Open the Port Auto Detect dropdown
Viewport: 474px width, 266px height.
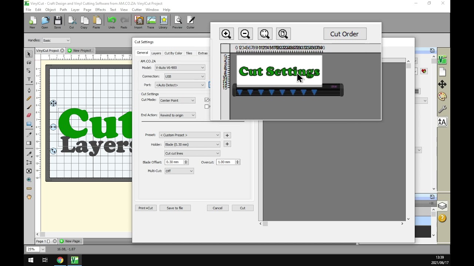click(x=180, y=85)
